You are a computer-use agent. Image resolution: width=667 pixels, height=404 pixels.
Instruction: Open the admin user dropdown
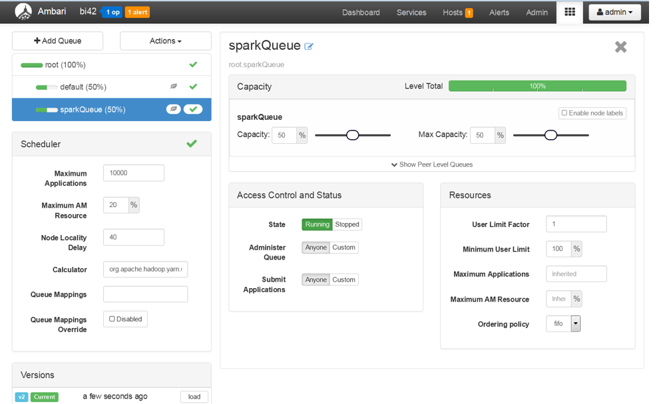[x=614, y=12]
